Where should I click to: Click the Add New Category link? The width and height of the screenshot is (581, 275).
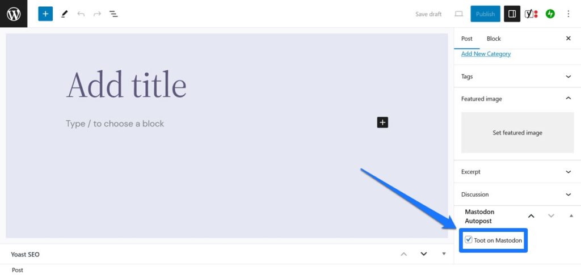[486, 54]
